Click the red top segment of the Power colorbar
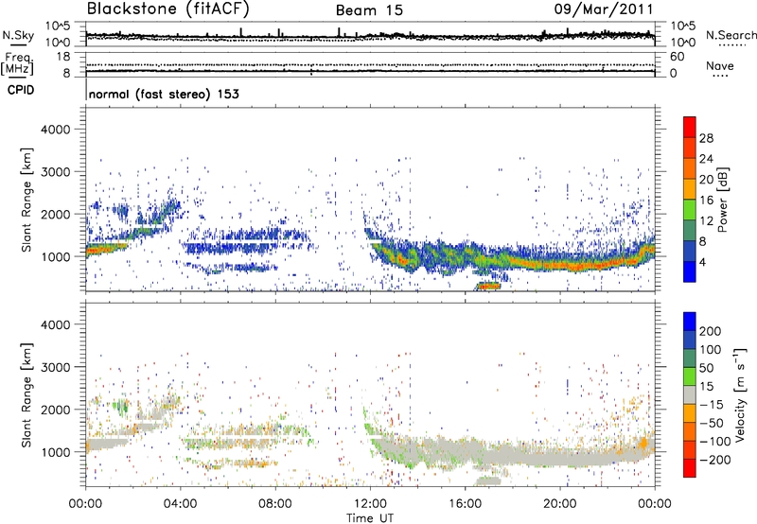Screen dimensions: 757x524 click(x=690, y=127)
